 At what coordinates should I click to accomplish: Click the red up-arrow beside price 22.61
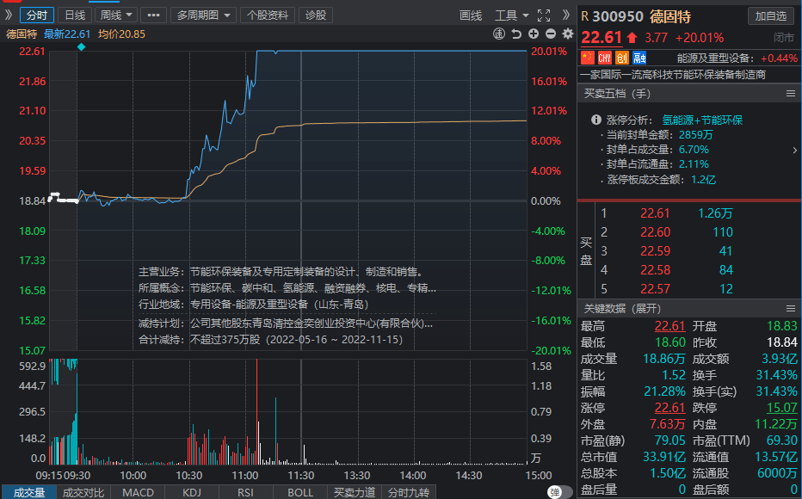(632, 37)
